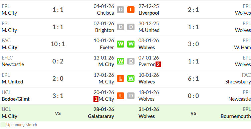Click the Bodoe/Glimt team name
Screen dimensions: 251x129
pyautogui.click(x=16, y=99)
